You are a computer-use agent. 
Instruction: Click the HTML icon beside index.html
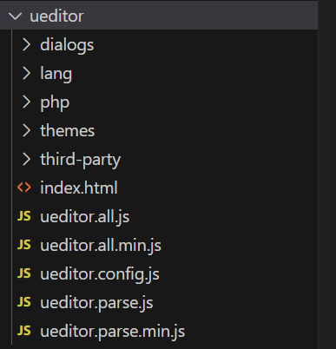click(24, 188)
